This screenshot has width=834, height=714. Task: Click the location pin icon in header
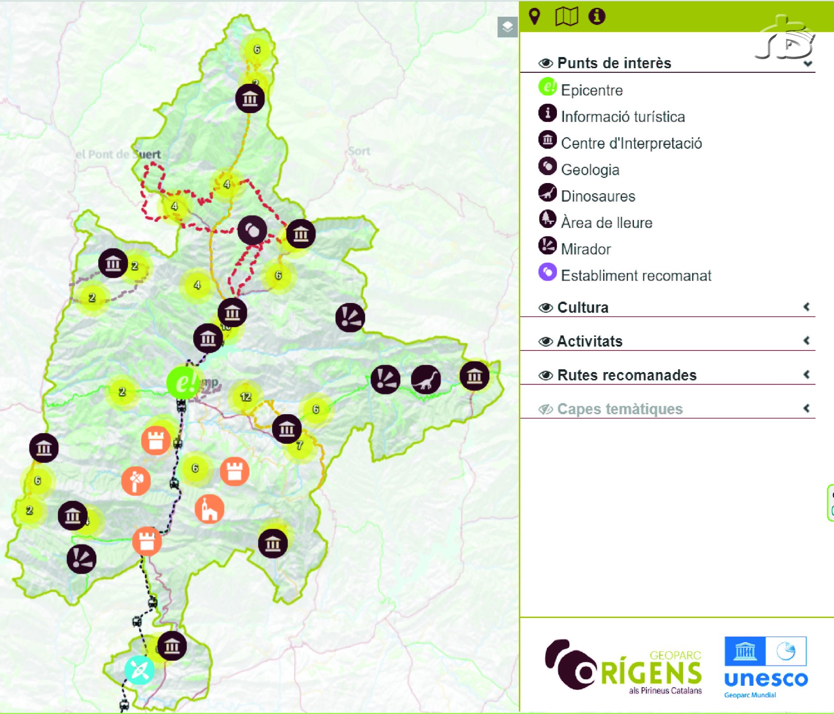pyautogui.click(x=535, y=17)
